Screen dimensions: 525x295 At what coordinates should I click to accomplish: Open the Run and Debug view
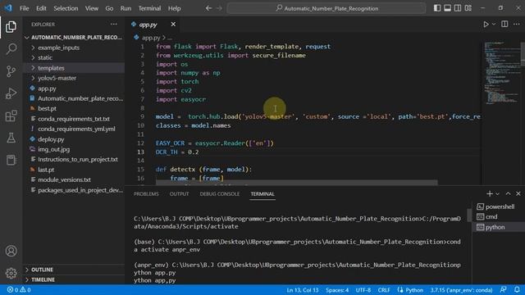[x=11, y=93]
